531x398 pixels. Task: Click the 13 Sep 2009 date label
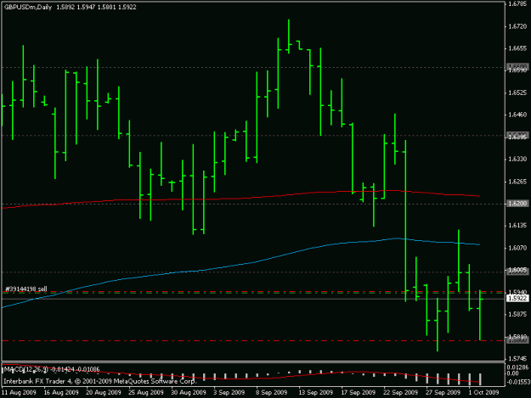(x=315, y=392)
